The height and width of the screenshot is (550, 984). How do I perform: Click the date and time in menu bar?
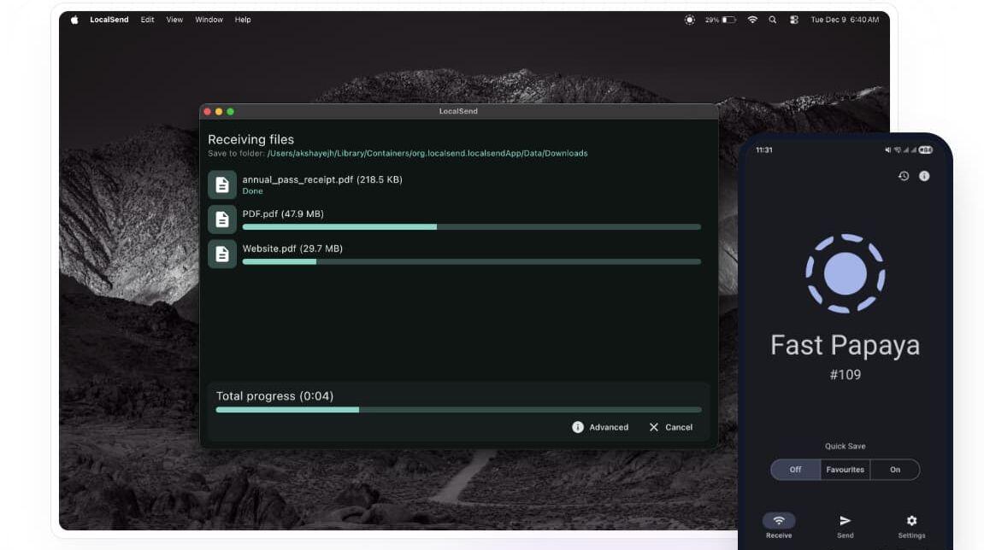pos(845,20)
